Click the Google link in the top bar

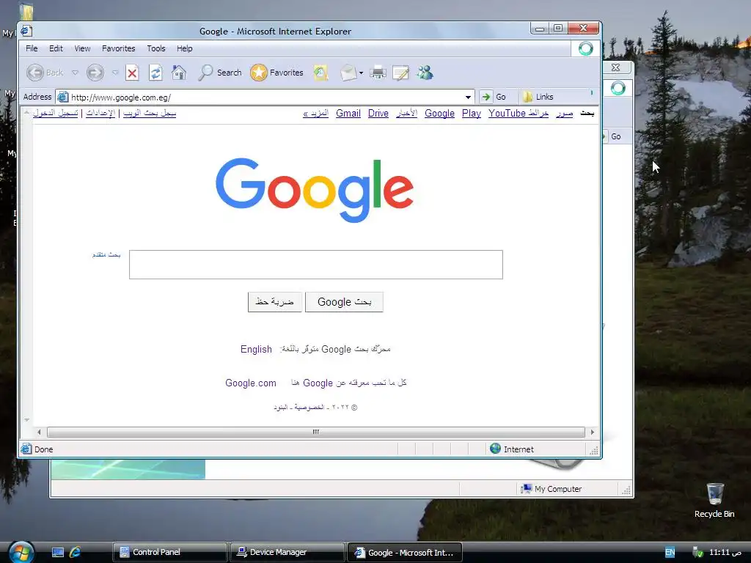440,113
